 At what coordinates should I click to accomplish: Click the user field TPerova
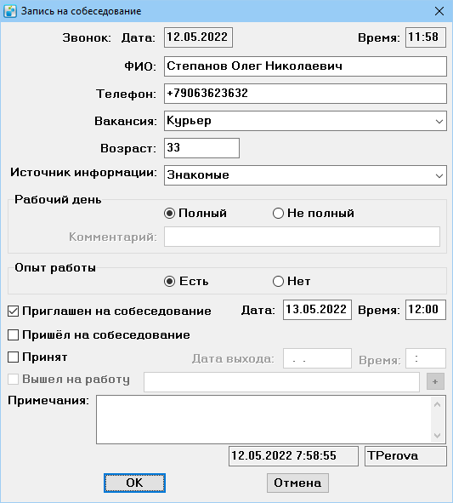(x=405, y=456)
